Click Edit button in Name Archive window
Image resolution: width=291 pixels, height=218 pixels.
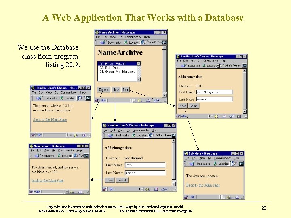(125, 90)
